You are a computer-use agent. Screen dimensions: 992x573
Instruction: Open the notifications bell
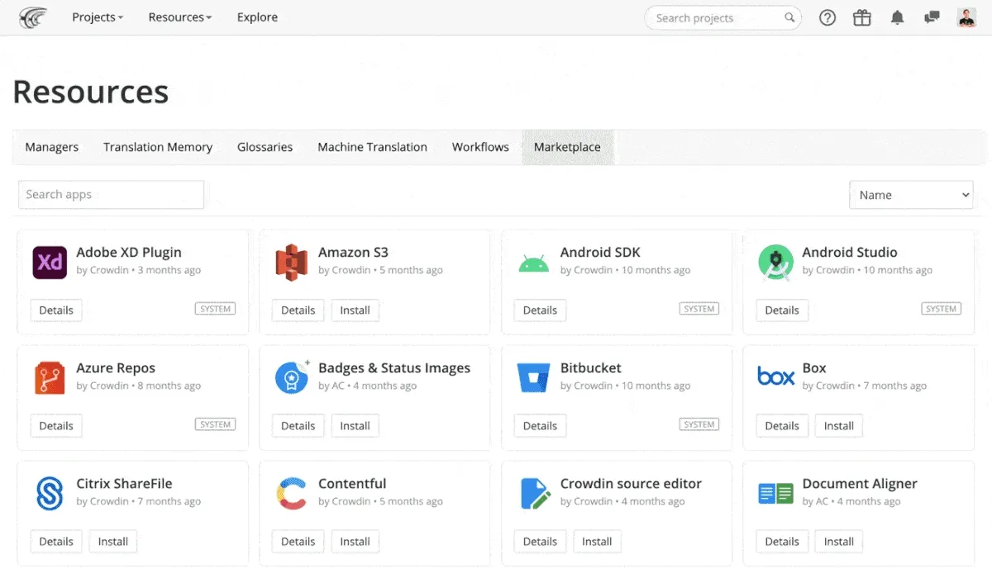[897, 17]
